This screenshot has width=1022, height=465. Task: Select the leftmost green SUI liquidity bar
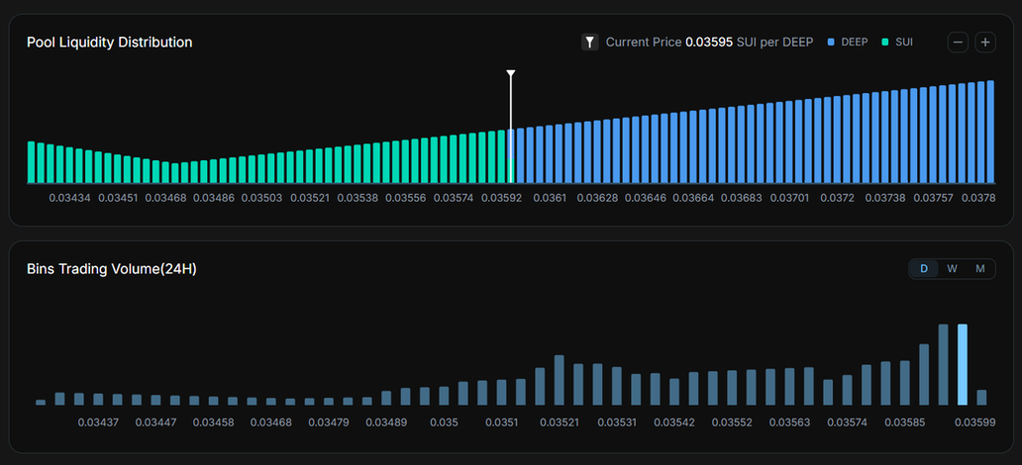[x=32, y=162]
